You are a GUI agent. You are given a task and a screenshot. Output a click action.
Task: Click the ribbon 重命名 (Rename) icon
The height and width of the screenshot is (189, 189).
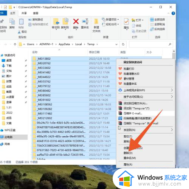[x=85, y=22]
